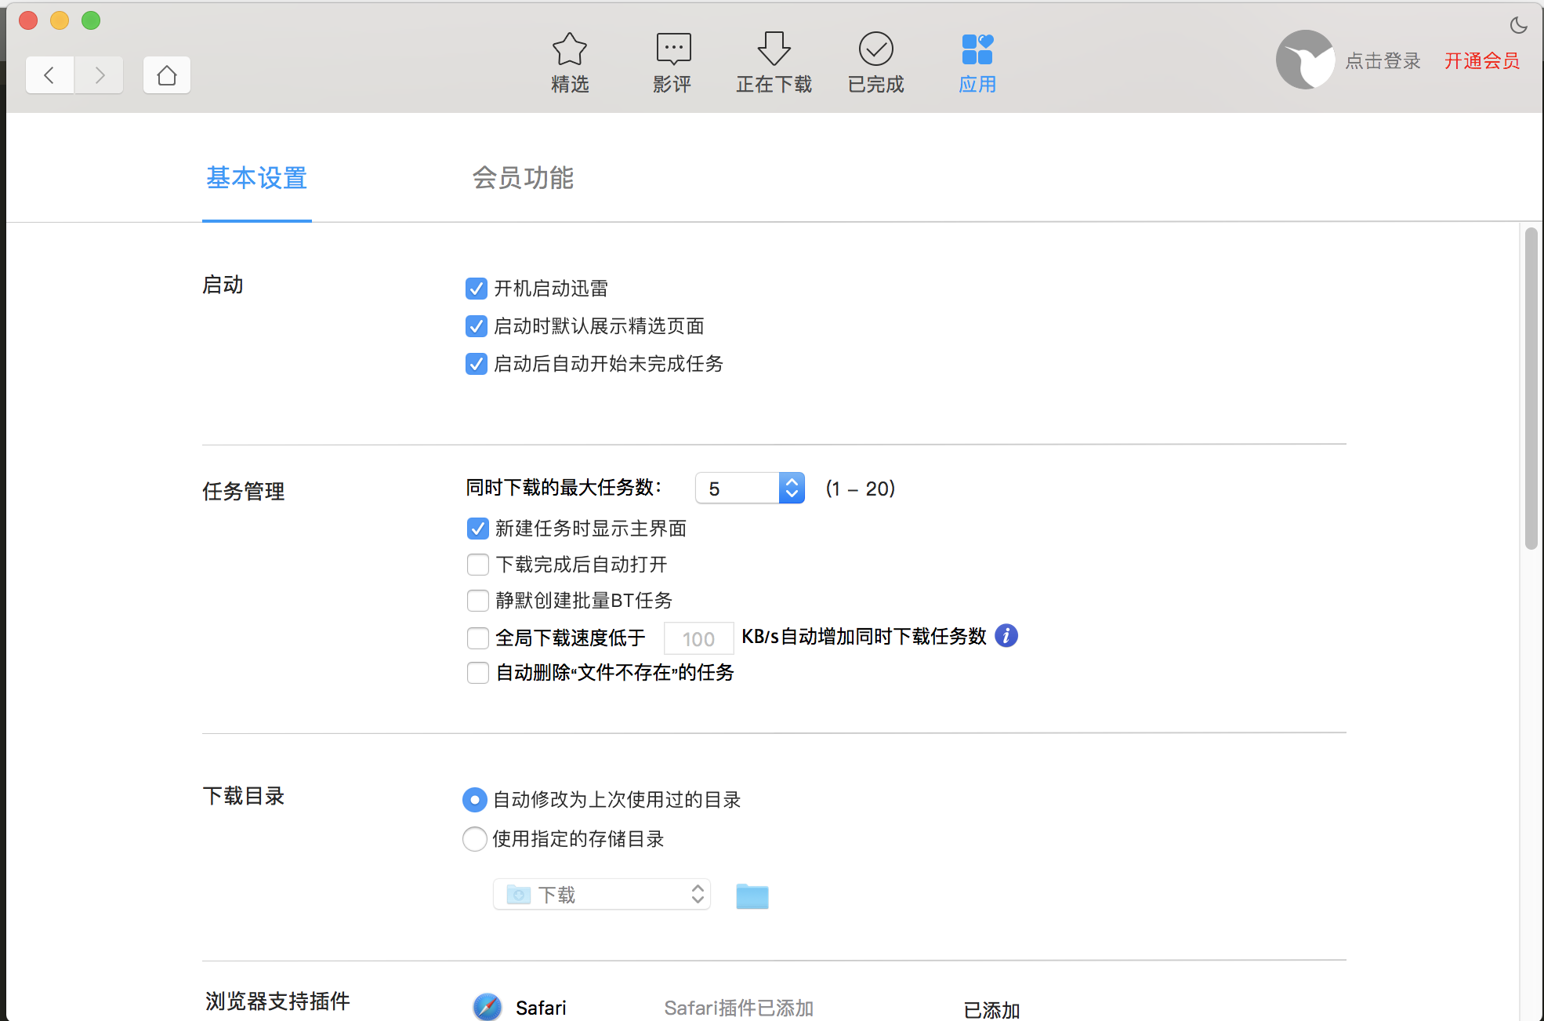The image size is (1544, 1021).
Task: Select 自动修改为上次使用过的目录 radio button
Action: tap(475, 800)
